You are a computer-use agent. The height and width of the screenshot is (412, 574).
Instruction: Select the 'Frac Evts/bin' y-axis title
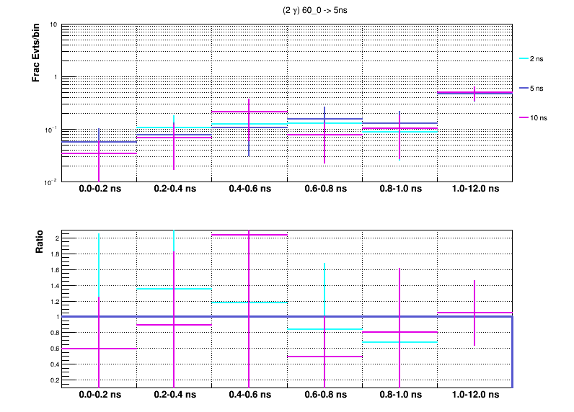click(35, 53)
